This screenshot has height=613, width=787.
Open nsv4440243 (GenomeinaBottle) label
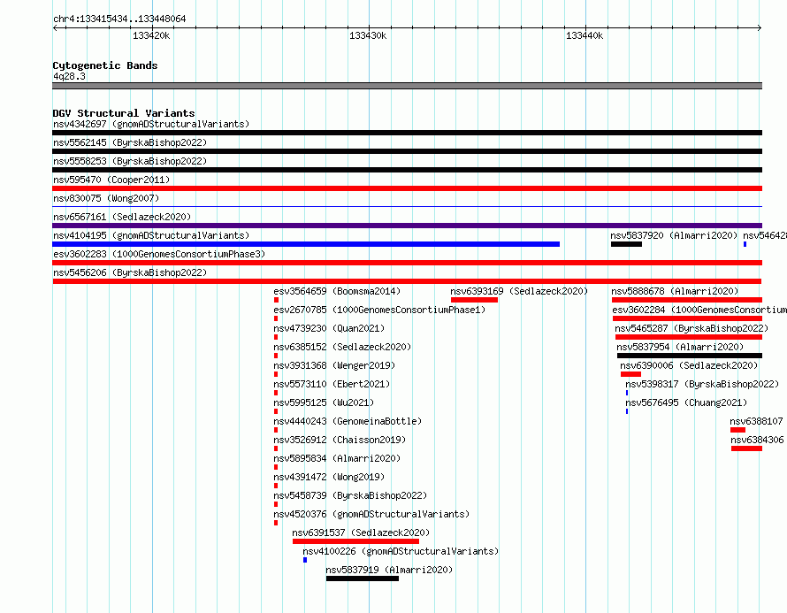click(348, 421)
